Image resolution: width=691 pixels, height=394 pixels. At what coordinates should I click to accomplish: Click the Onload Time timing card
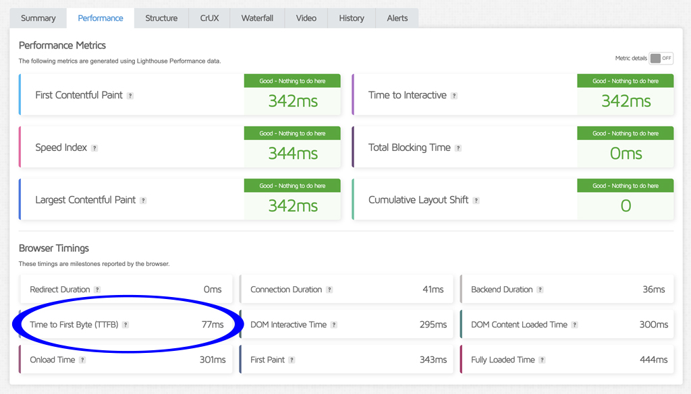pos(126,360)
